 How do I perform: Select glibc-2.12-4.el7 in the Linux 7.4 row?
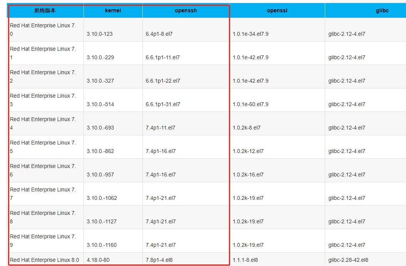pyautogui.click(x=347, y=128)
